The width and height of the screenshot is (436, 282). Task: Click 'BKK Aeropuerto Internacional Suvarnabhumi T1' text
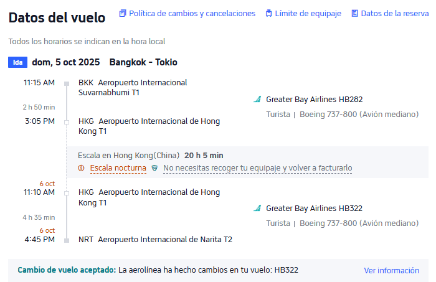click(x=133, y=88)
